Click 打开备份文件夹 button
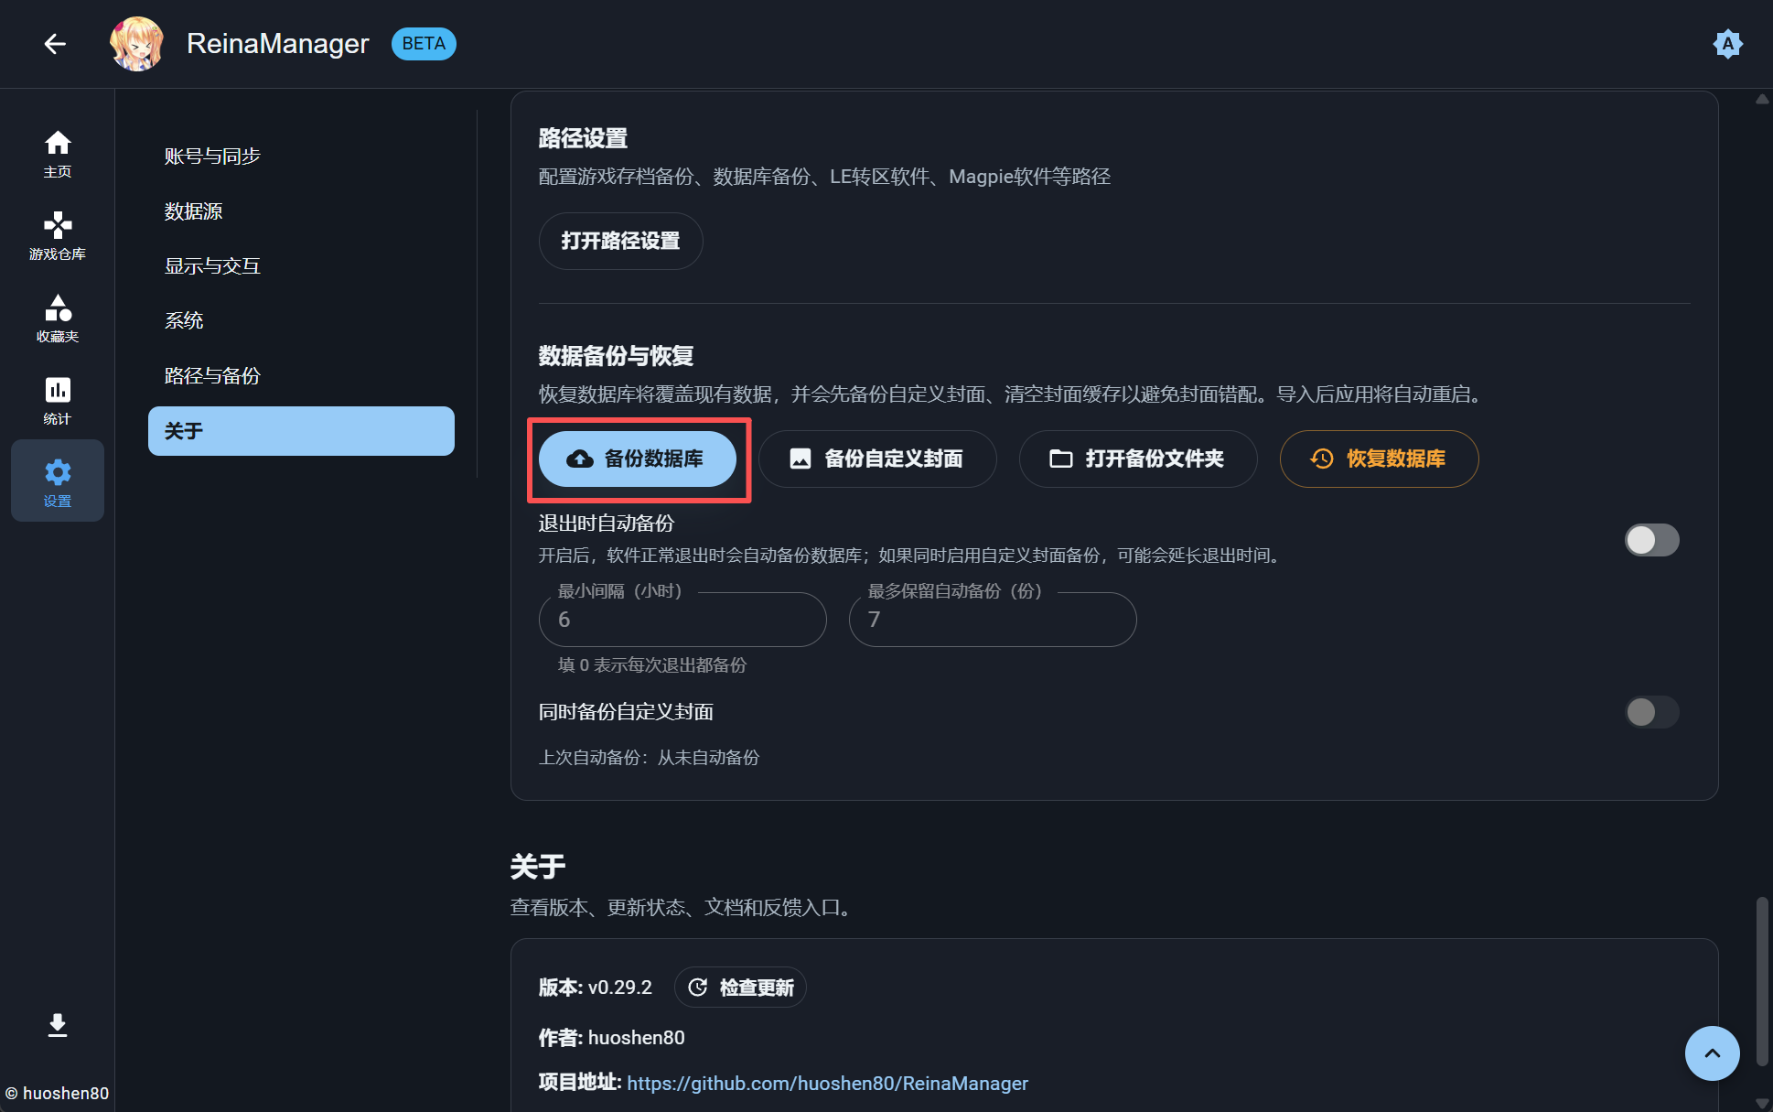 (x=1137, y=459)
